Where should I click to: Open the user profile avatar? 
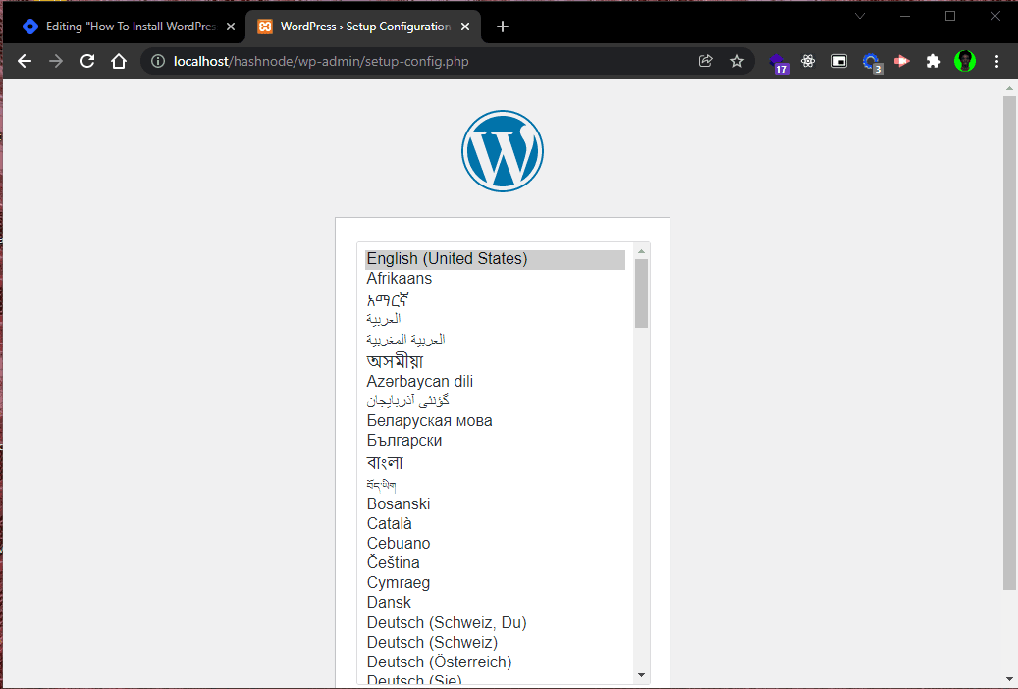coord(965,61)
